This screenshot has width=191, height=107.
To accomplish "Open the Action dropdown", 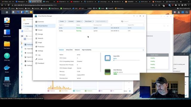I will [x=79, y=21].
